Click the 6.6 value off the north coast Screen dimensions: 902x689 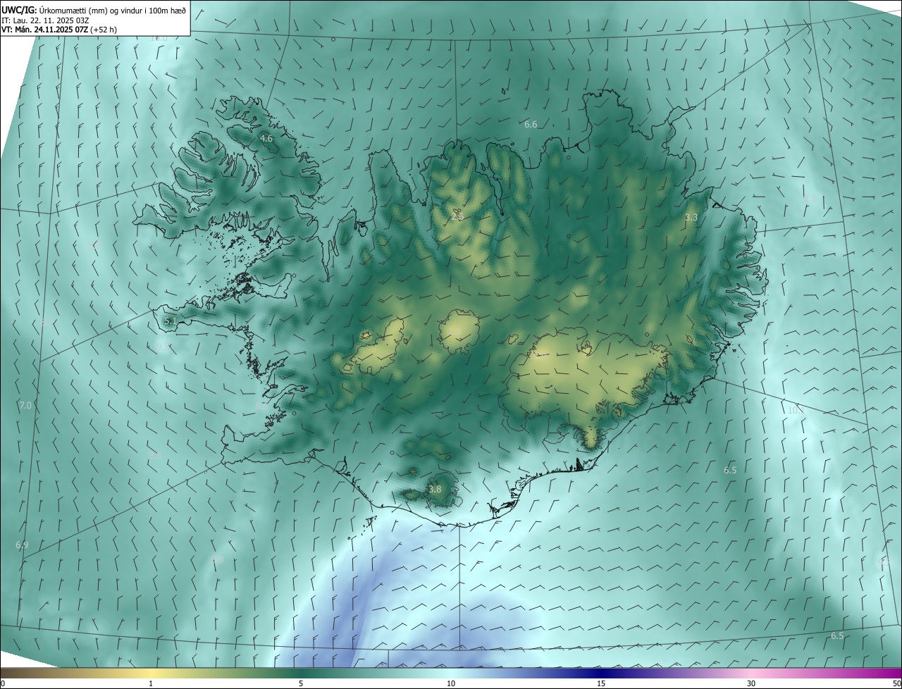[531, 124]
